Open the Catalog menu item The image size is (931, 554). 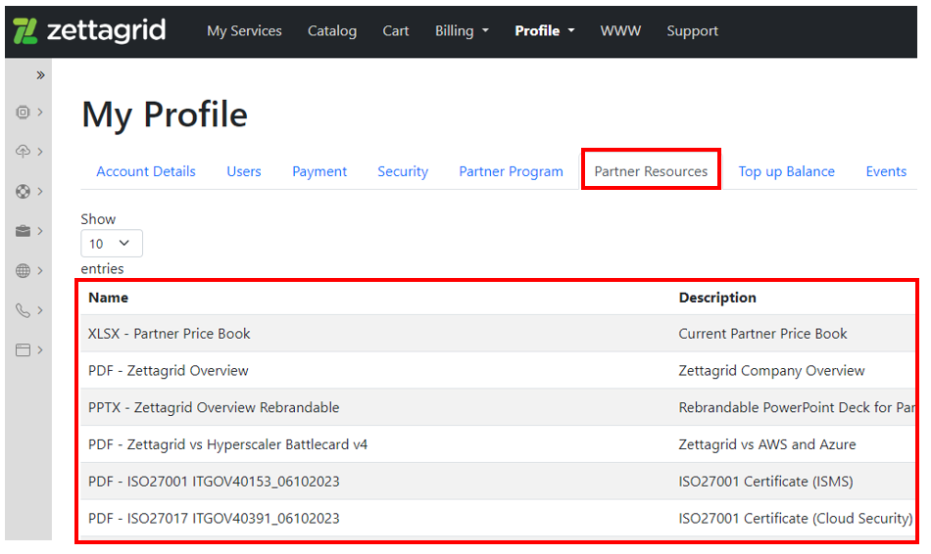coord(332,31)
